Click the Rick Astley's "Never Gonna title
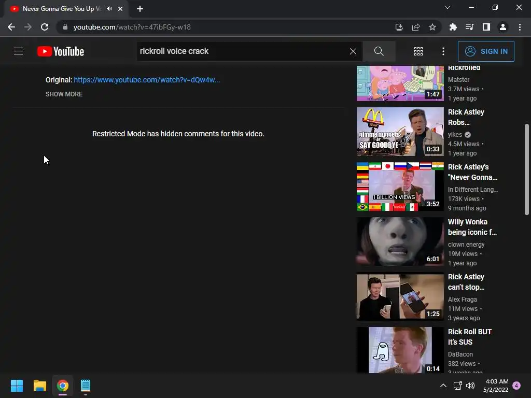531x398 pixels. 473,172
